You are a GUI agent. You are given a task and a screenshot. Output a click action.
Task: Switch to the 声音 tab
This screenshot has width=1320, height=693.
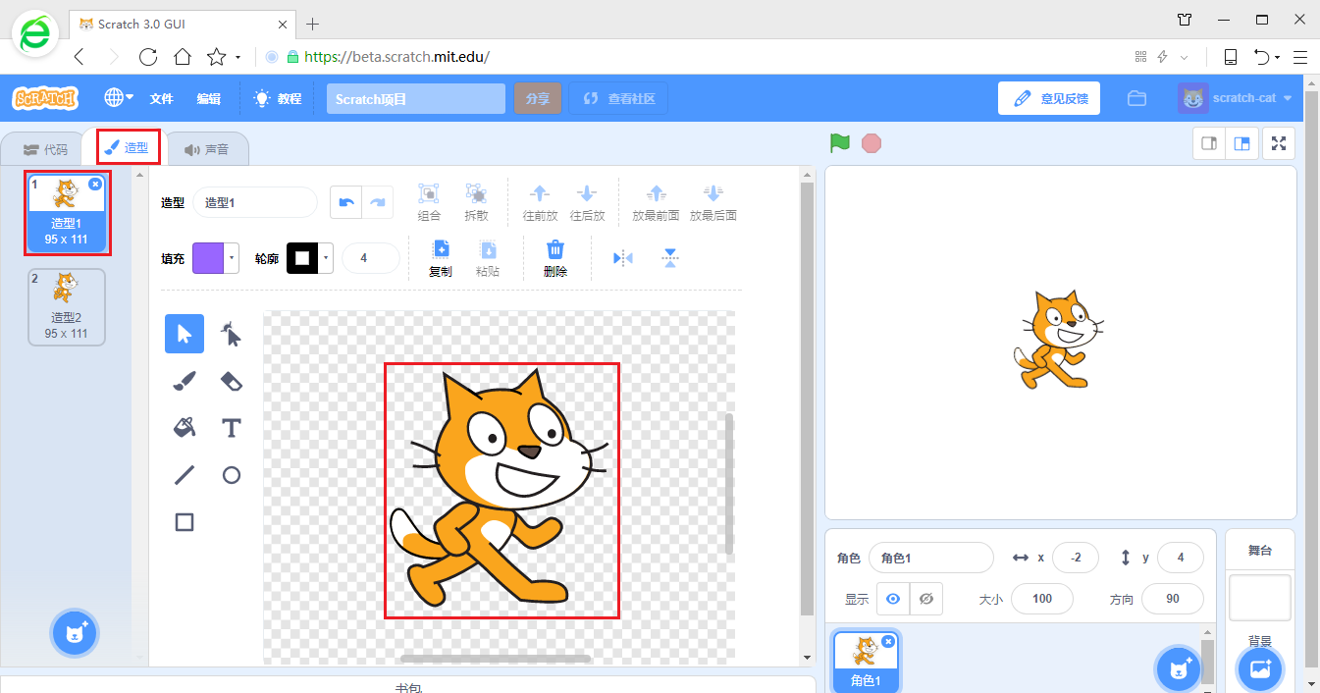point(207,150)
